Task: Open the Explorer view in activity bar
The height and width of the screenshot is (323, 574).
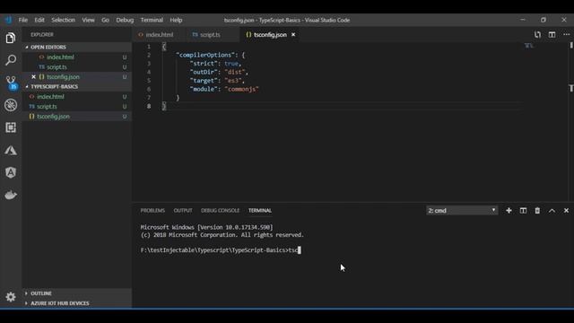Action: 11,38
